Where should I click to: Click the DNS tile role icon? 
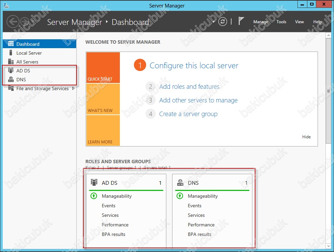(x=180, y=182)
